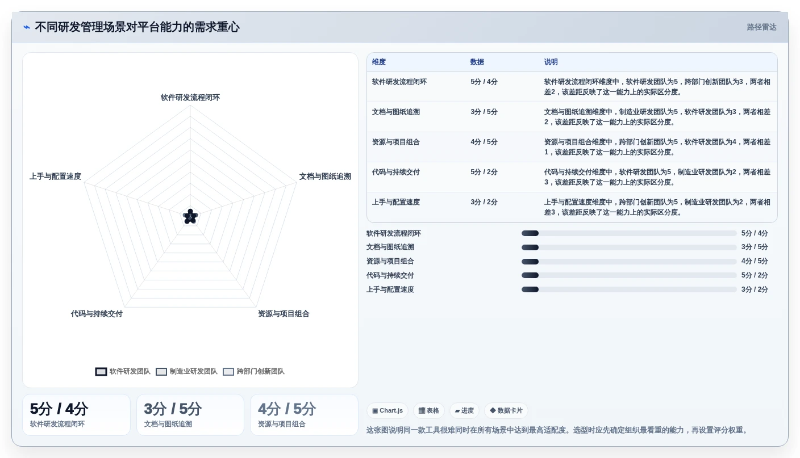The image size is (800, 458).
Task: Select the 进度 chip
Action: [x=464, y=410]
